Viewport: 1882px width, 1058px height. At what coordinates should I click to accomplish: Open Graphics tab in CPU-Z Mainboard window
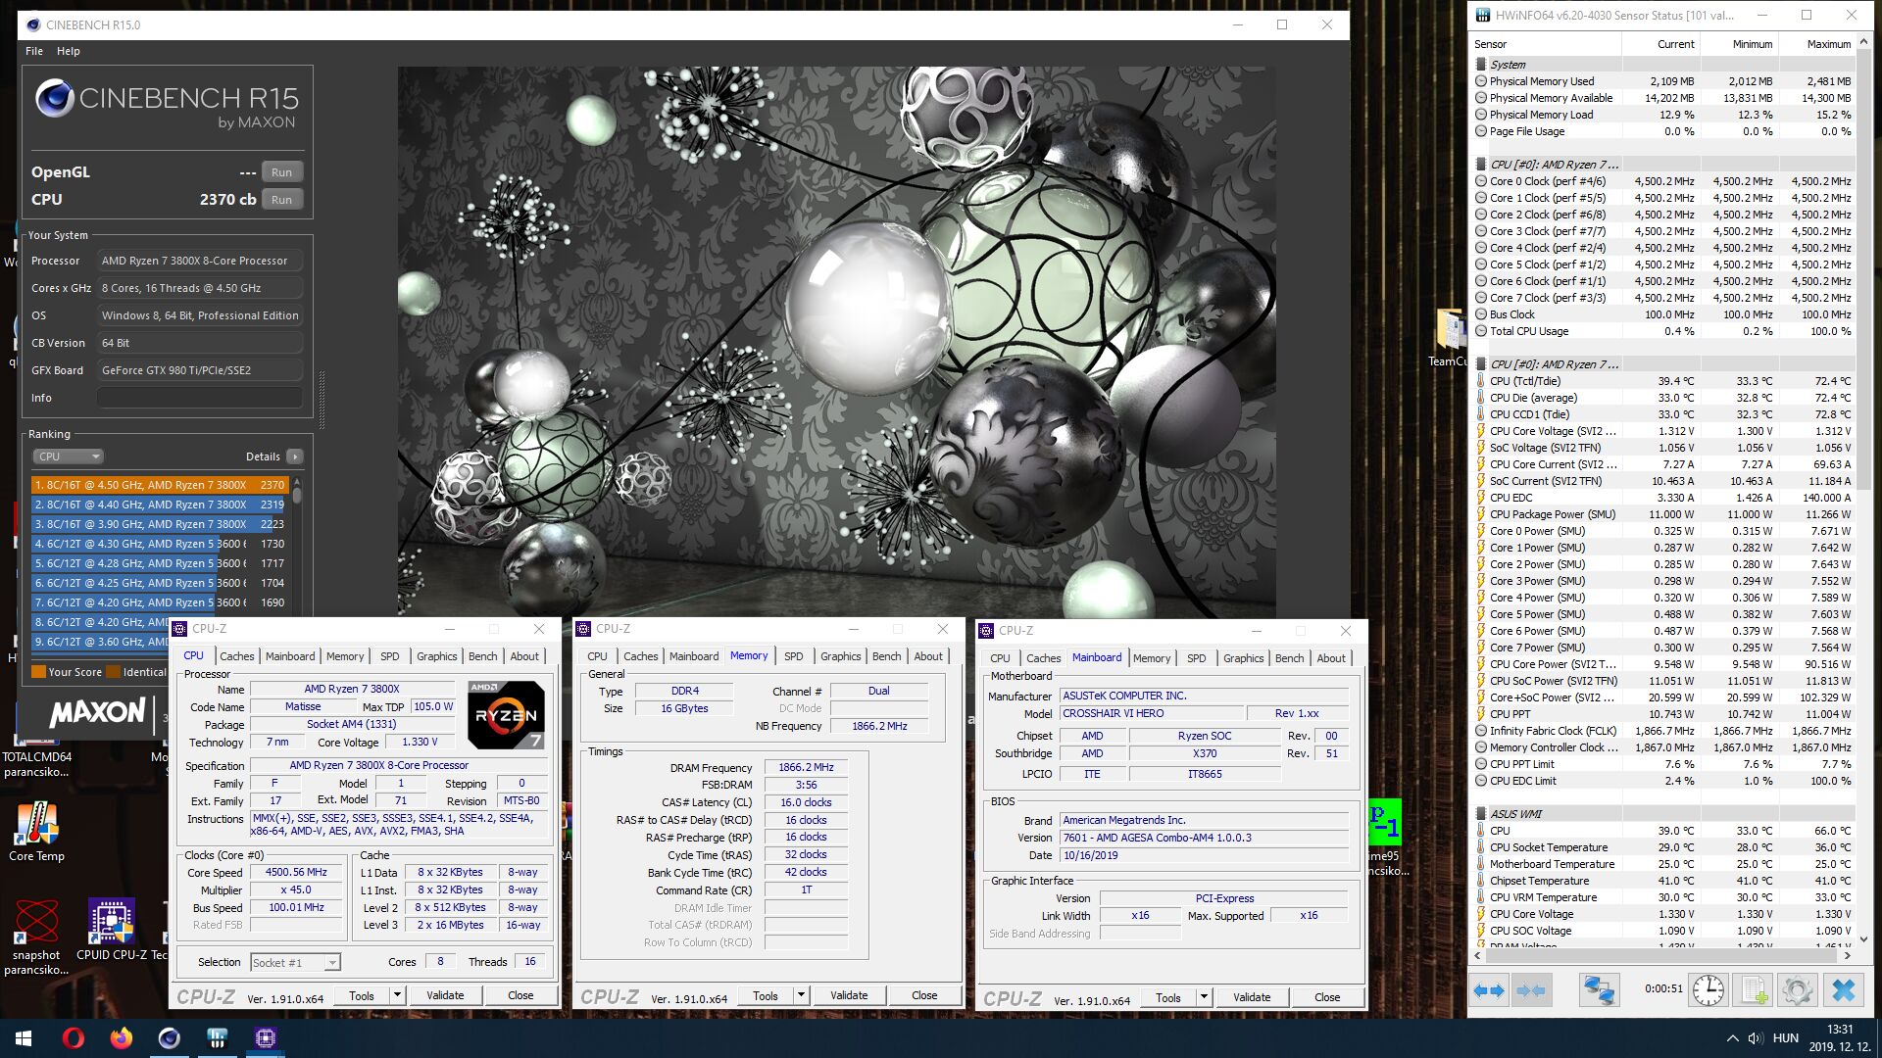pos(1243,658)
